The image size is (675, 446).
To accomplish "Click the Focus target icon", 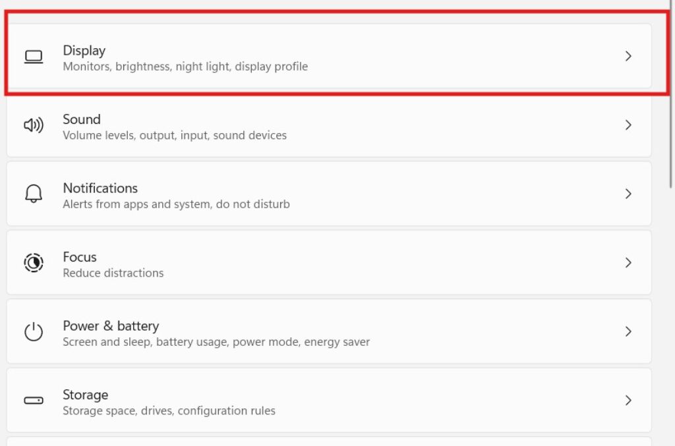I will (x=33, y=263).
